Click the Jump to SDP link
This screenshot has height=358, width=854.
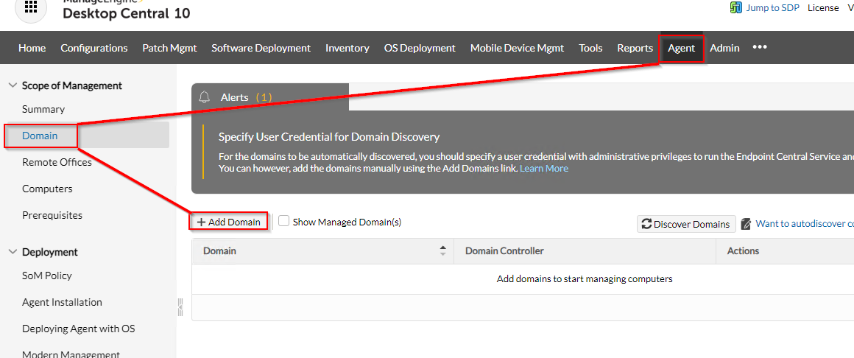coord(772,7)
